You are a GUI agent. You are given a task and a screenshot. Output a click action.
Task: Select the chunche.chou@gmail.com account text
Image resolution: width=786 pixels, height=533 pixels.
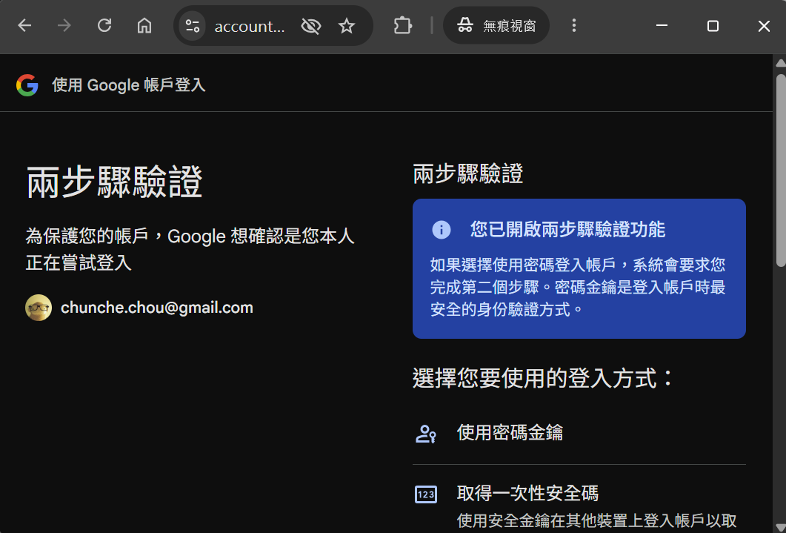tap(157, 308)
